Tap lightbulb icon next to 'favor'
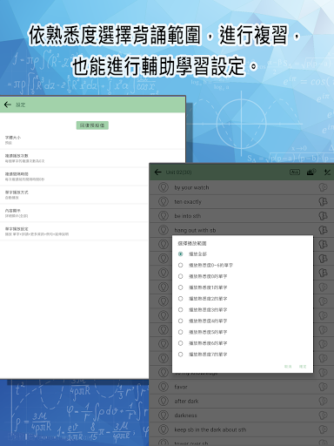 tap(164, 387)
